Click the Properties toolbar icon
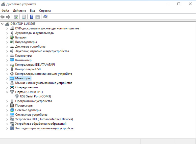 tap(24, 17)
